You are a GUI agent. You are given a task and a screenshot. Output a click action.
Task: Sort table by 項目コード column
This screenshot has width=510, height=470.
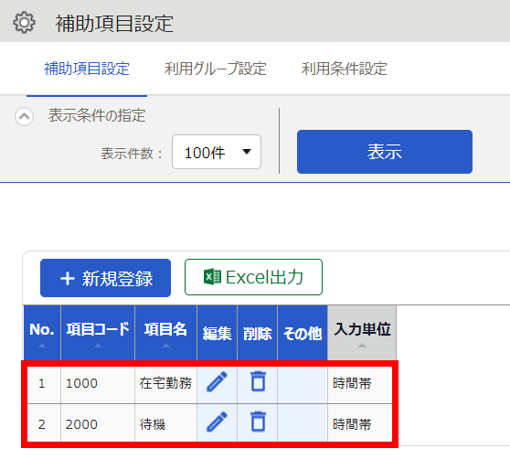(98, 333)
